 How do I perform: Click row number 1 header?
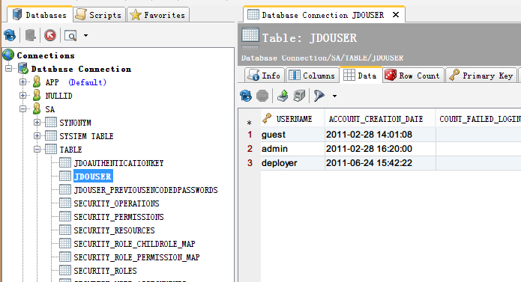coord(250,135)
